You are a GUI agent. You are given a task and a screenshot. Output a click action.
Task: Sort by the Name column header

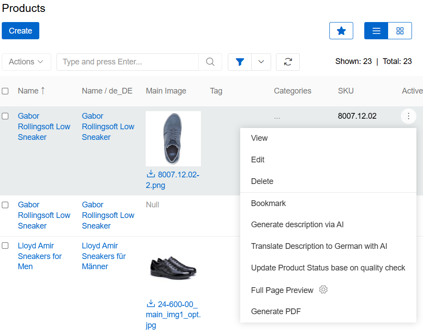[x=28, y=91]
